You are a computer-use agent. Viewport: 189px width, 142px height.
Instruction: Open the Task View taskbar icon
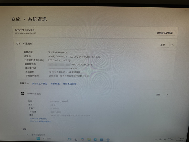(x=76, y=140)
